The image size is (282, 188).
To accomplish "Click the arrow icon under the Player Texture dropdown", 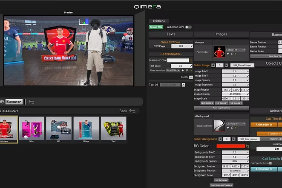I will pos(228,54).
